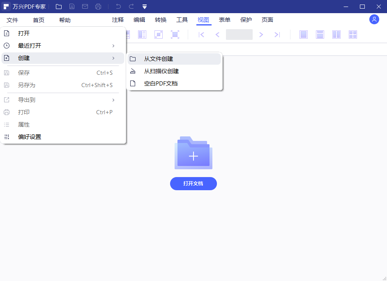
Task: Click the redo arrow icon
Action: (131, 7)
